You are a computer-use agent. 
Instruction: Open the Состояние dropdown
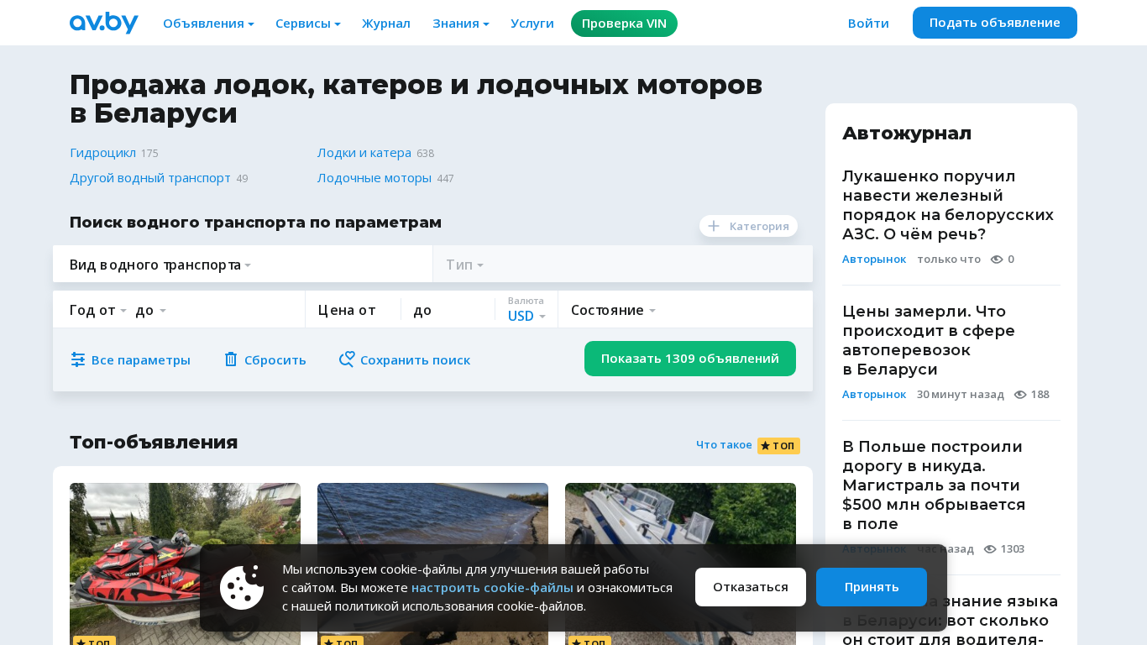pyautogui.click(x=685, y=310)
